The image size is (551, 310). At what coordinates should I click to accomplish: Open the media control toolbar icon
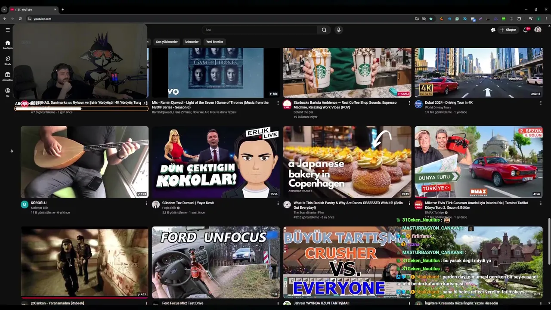[531, 19]
